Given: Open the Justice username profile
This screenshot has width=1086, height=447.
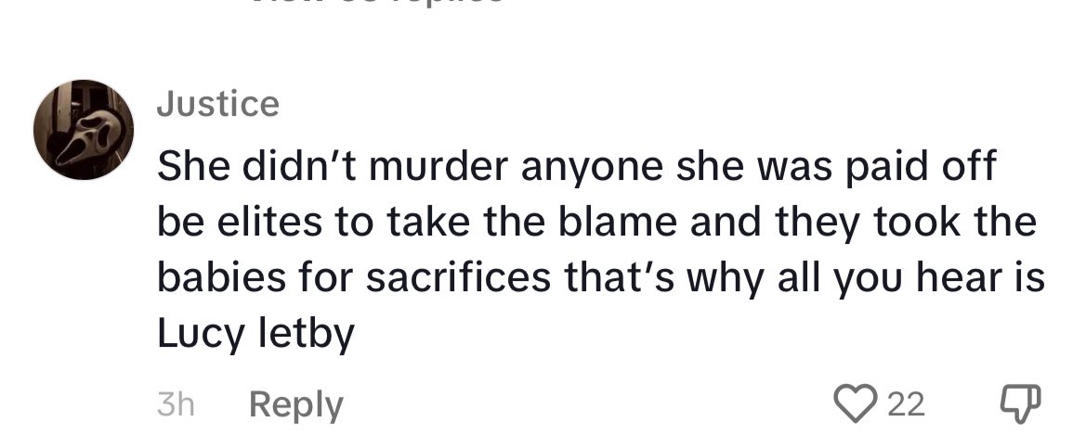Looking at the screenshot, I should [218, 104].
